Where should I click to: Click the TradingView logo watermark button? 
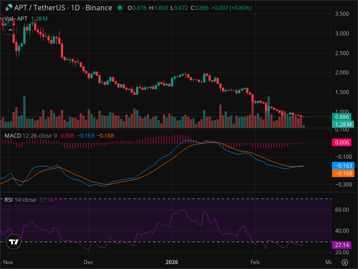(14, 242)
